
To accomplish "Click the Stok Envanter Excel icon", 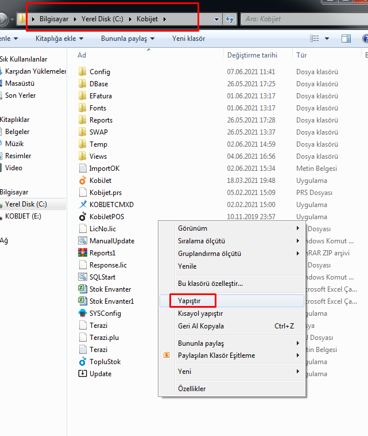I will point(83,289).
